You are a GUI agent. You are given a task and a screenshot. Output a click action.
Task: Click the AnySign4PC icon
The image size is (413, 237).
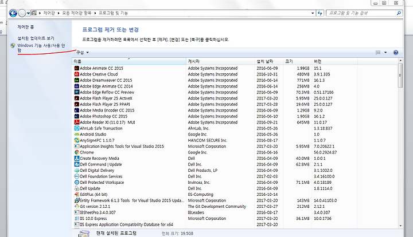coord(77,140)
